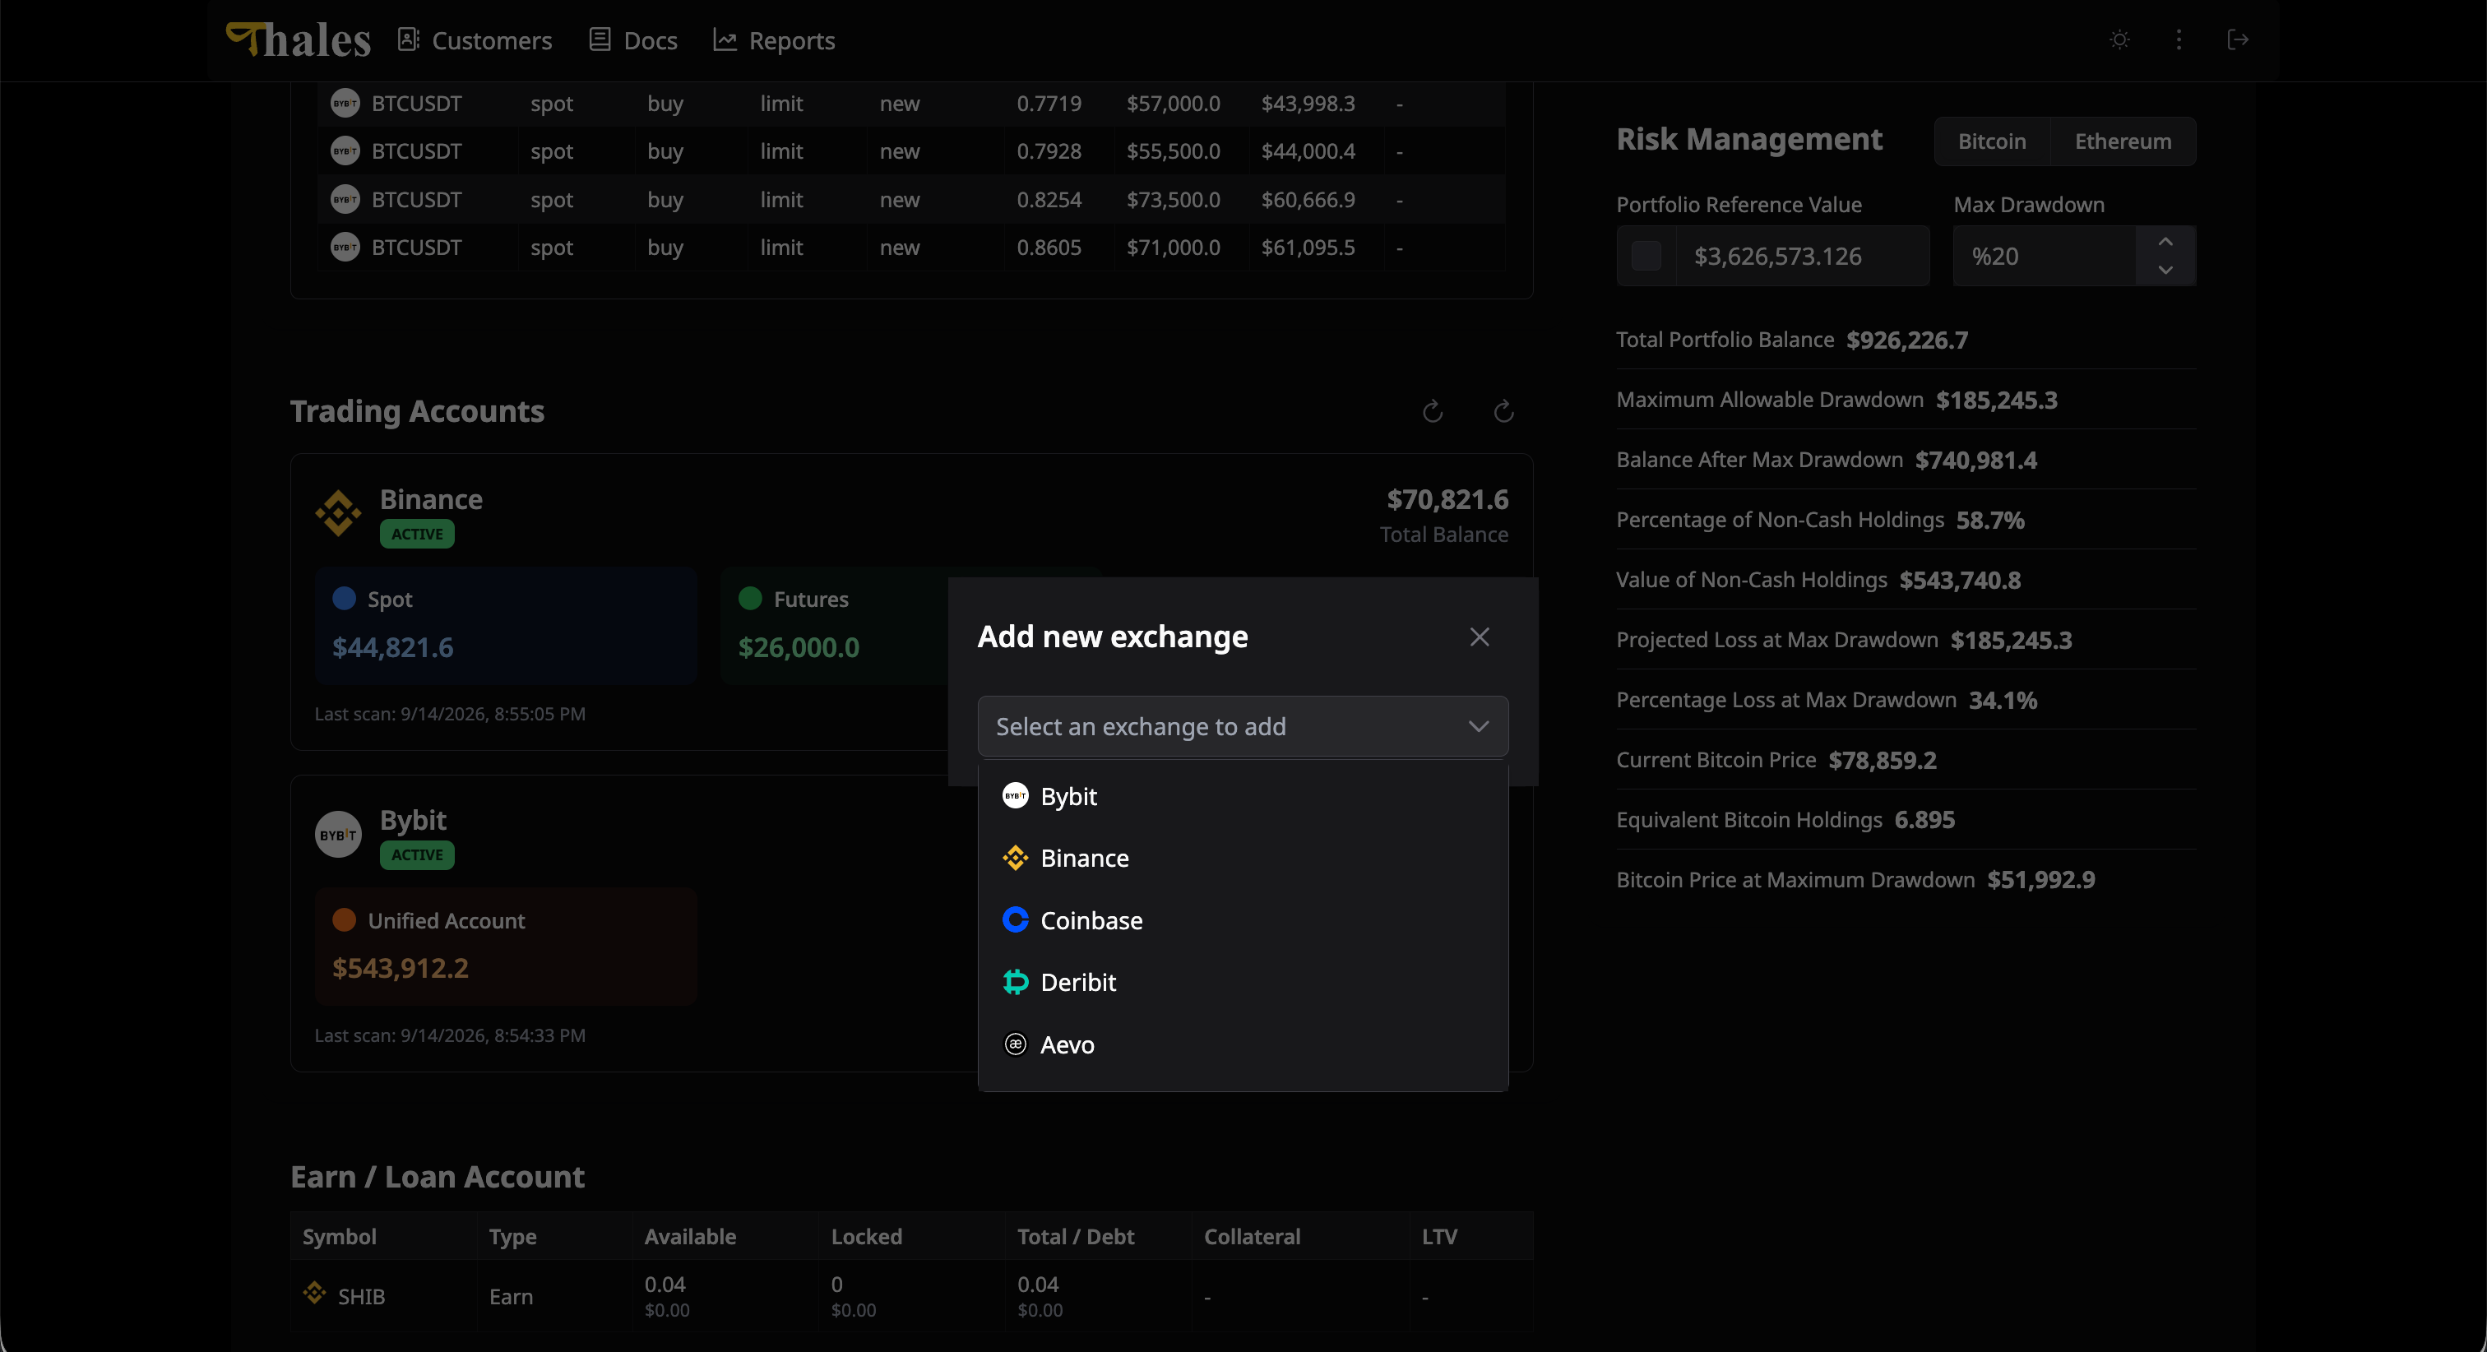Click the Binance ACTIVE status badge
This screenshot has height=1352, width=2487.
(x=417, y=534)
